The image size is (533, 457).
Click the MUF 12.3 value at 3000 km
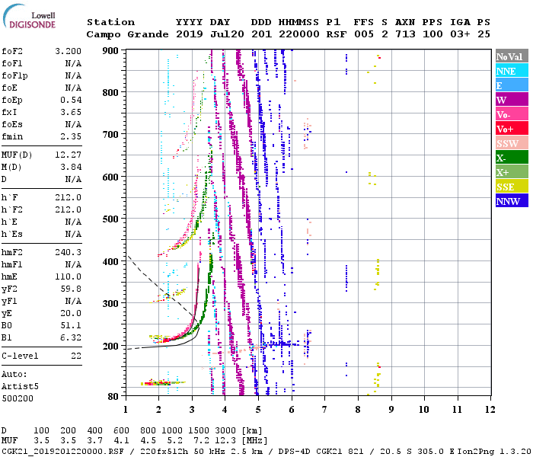coord(225,440)
